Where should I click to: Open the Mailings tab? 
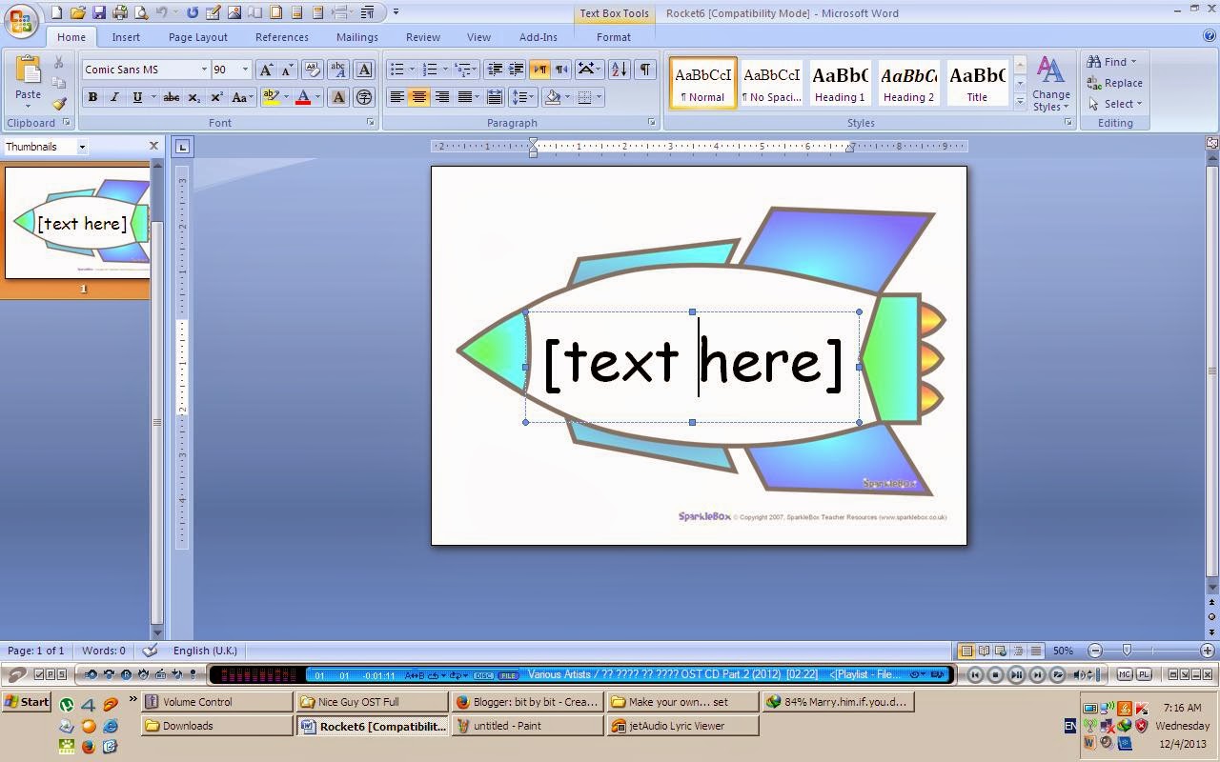(357, 37)
